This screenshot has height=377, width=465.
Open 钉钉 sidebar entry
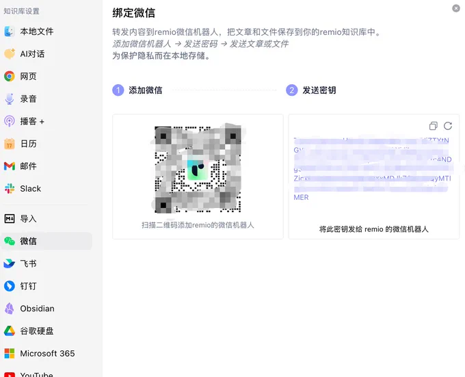tap(47, 286)
